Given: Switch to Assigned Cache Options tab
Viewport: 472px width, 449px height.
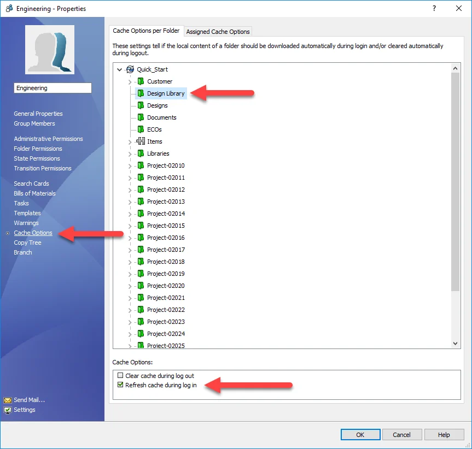Looking at the screenshot, I should click(x=218, y=32).
